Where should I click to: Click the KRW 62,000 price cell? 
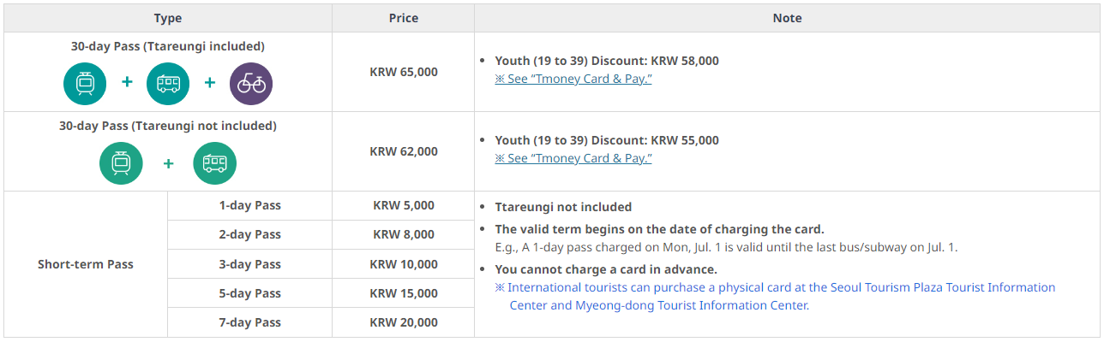pyautogui.click(x=404, y=151)
